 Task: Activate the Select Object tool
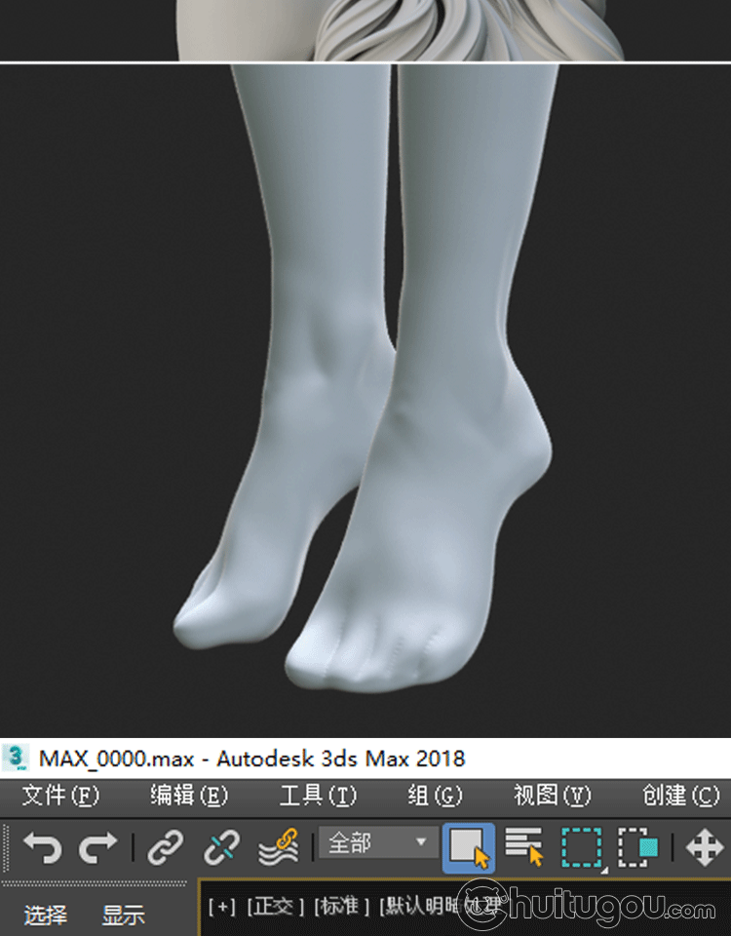point(469,847)
